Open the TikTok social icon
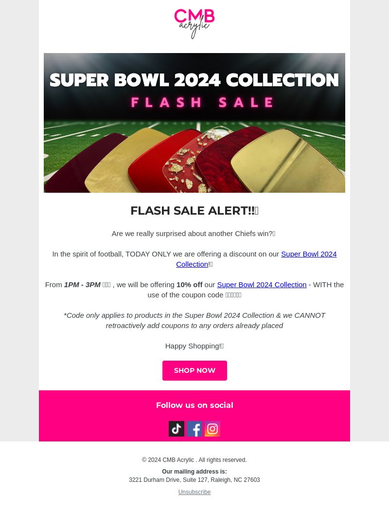The height and width of the screenshot is (513, 389). (177, 429)
